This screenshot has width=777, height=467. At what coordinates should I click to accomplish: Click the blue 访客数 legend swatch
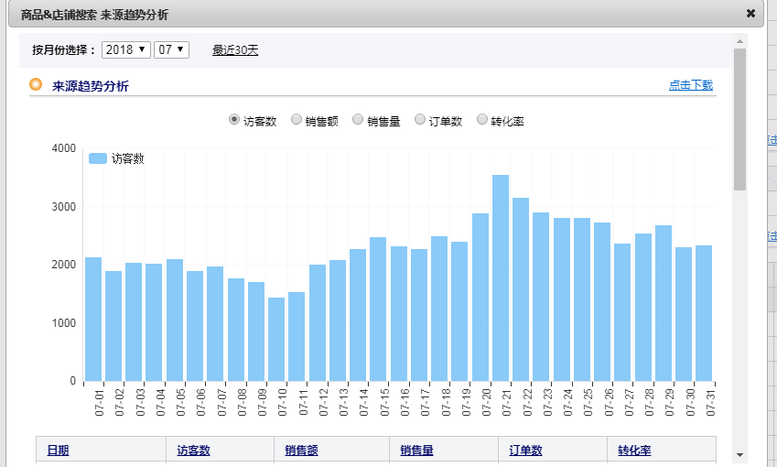97,158
